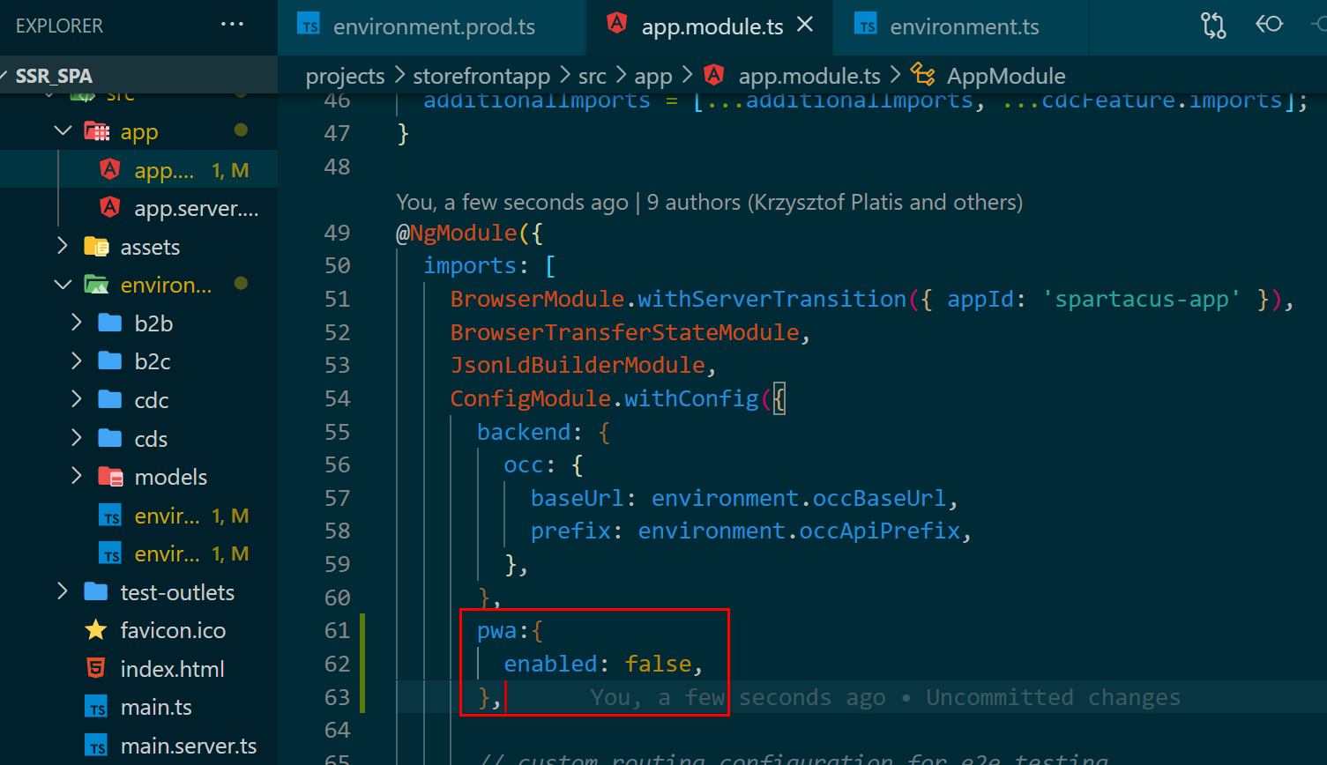Click EXPLORER panel title
1327x765 pixels.
(59, 26)
